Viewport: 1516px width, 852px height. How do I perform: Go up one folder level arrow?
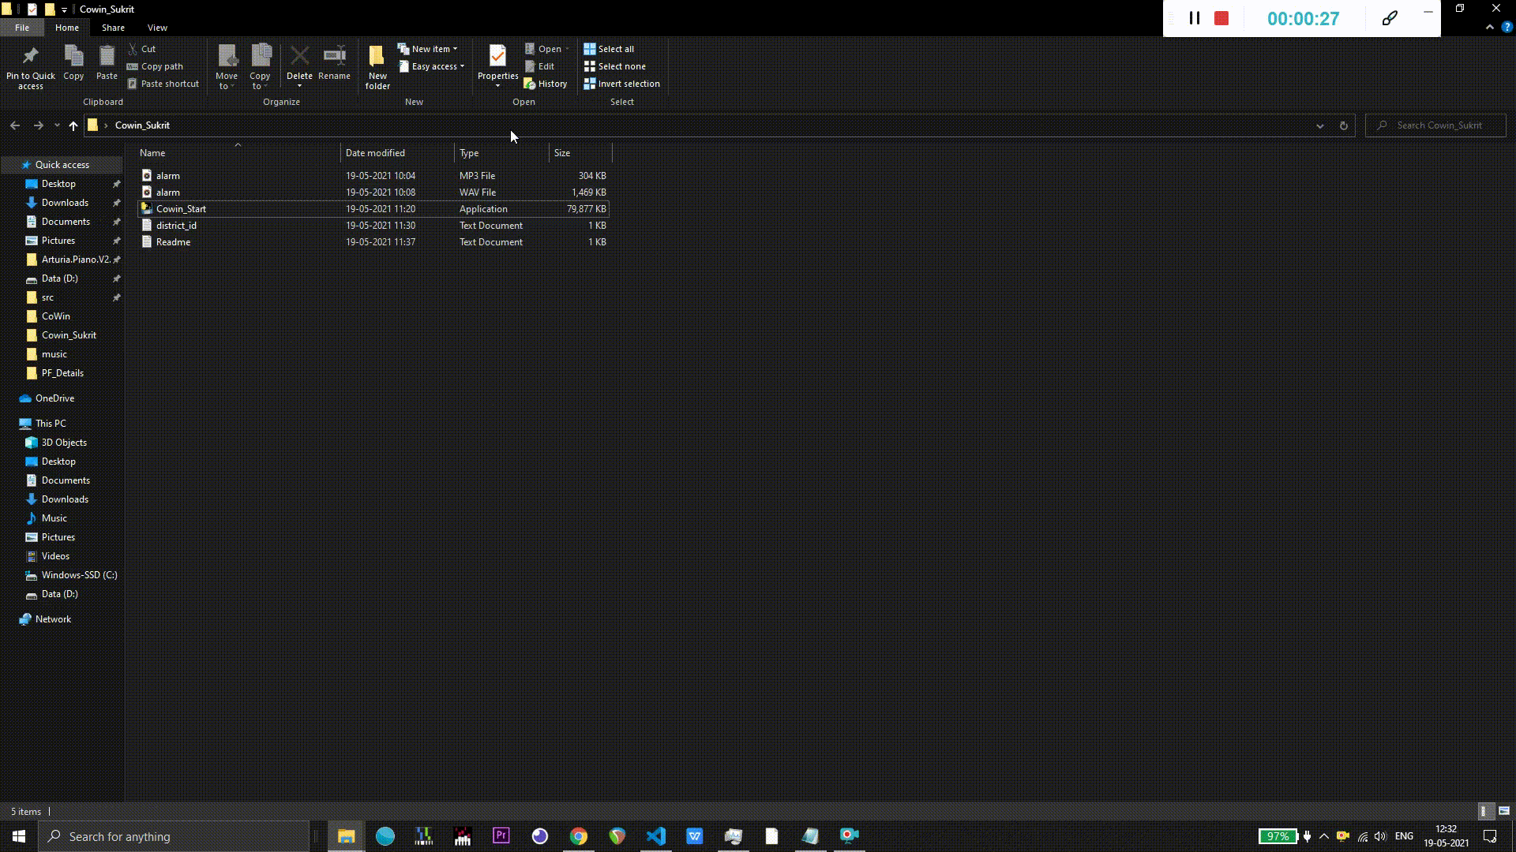tap(73, 125)
